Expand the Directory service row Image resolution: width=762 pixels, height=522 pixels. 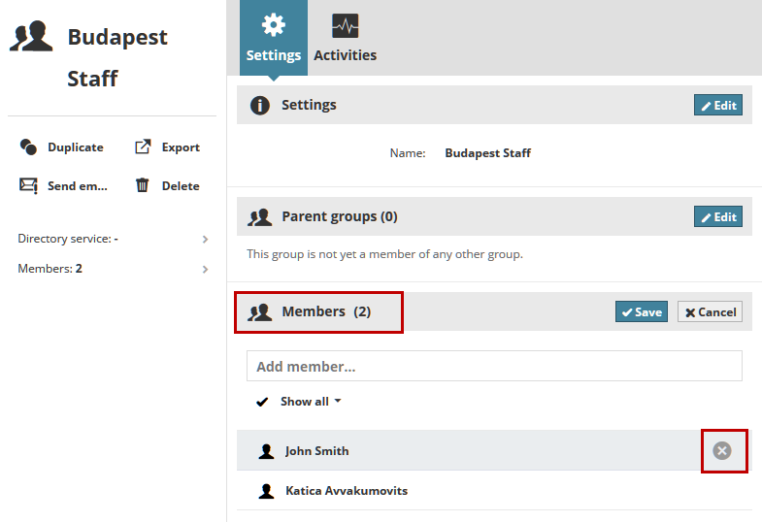tap(205, 239)
